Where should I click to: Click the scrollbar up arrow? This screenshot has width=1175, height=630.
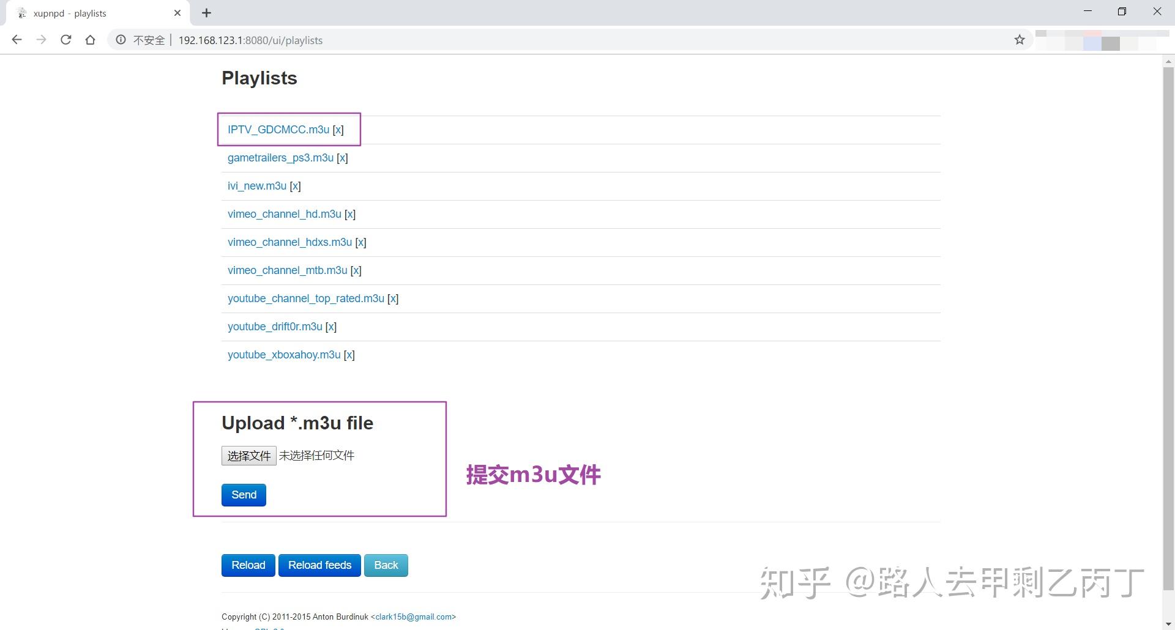[1168, 61]
